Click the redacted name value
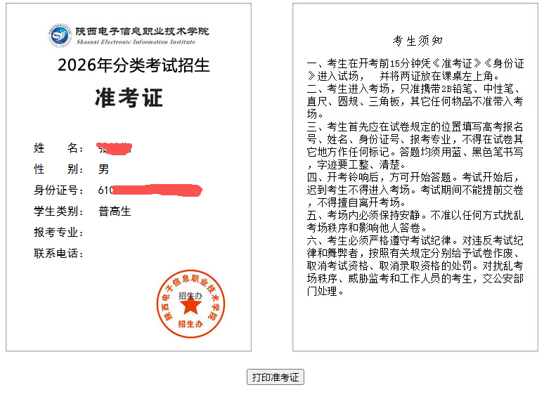This screenshot has width=544, height=411. (x=115, y=148)
